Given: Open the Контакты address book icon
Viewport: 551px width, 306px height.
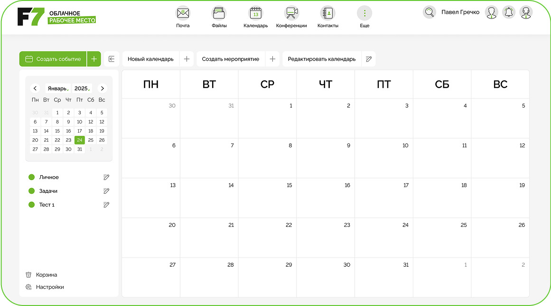Looking at the screenshot, I should 328,13.
